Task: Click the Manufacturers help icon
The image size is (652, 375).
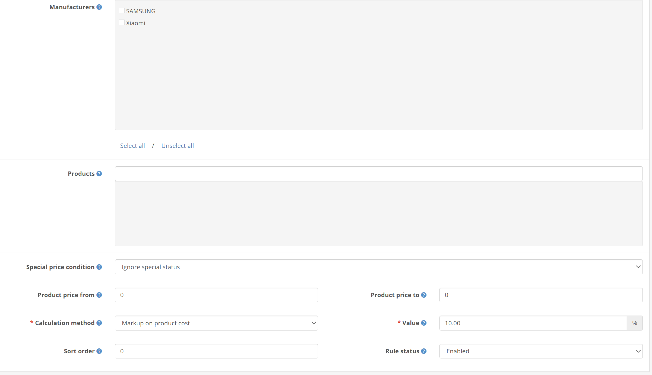Action: point(99,7)
